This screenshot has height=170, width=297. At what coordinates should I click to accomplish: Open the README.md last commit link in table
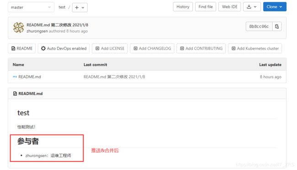point(114,77)
